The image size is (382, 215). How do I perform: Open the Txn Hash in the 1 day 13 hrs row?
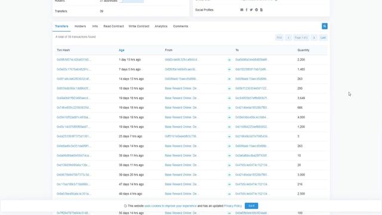73,60
